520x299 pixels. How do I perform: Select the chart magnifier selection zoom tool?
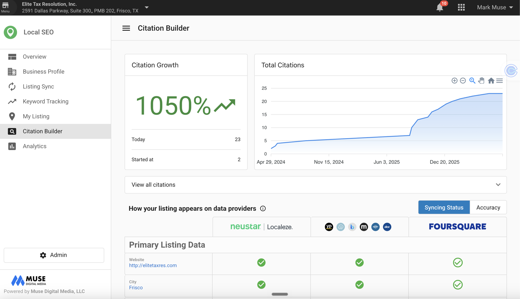click(x=472, y=81)
